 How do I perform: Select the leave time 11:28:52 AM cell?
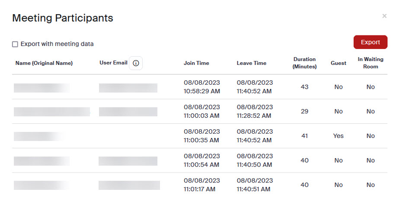click(x=255, y=111)
